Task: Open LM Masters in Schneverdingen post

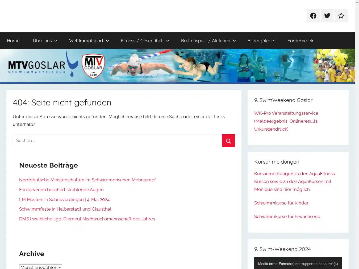Action: [x=64, y=199]
